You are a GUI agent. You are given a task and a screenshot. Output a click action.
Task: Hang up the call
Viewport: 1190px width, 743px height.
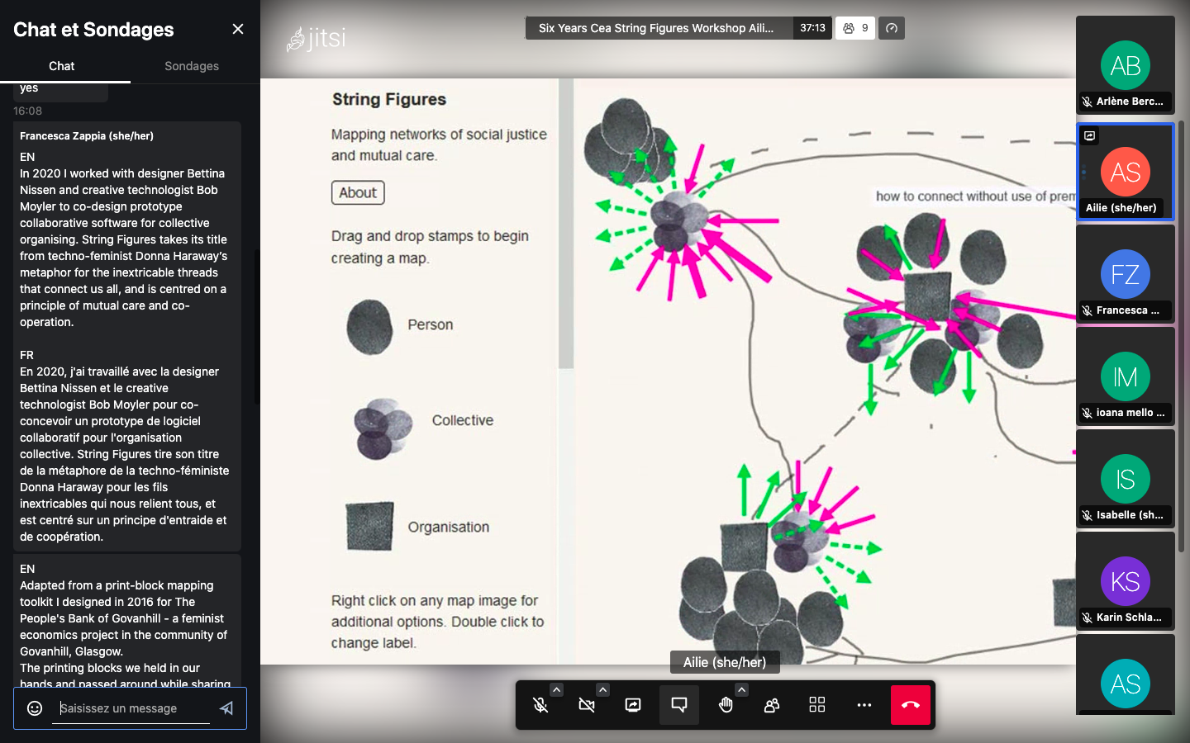[x=911, y=705]
